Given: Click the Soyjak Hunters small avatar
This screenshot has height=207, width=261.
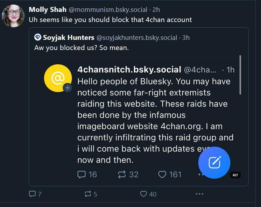Looking at the screenshot, I should point(37,37).
